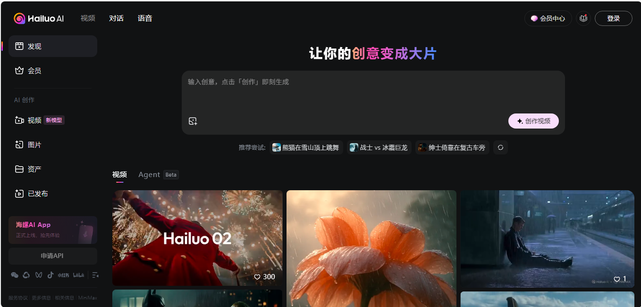The image size is (641, 307).
Task: Click the AI 创作 section label
Action: pos(24,100)
